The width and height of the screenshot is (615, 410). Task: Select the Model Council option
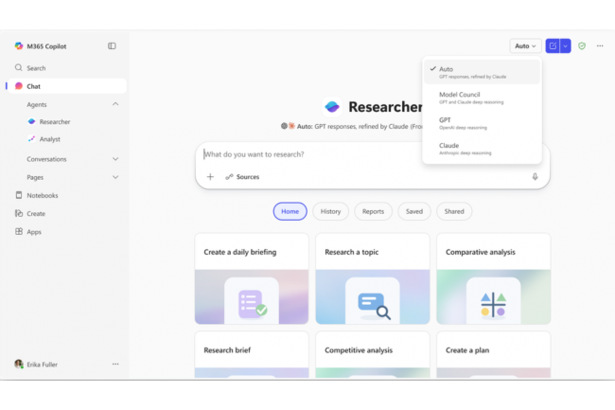(x=482, y=98)
